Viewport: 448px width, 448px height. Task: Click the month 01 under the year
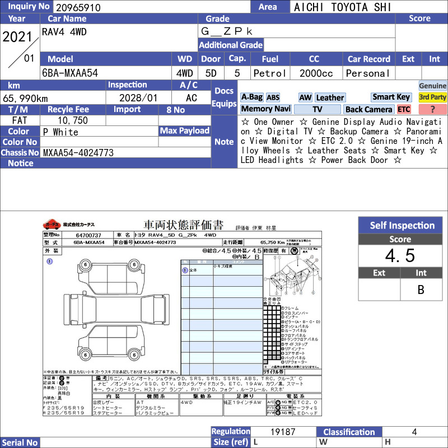coord(29,58)
